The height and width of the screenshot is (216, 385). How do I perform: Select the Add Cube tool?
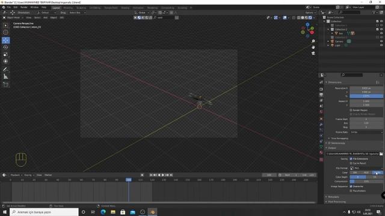click(5, 85)
